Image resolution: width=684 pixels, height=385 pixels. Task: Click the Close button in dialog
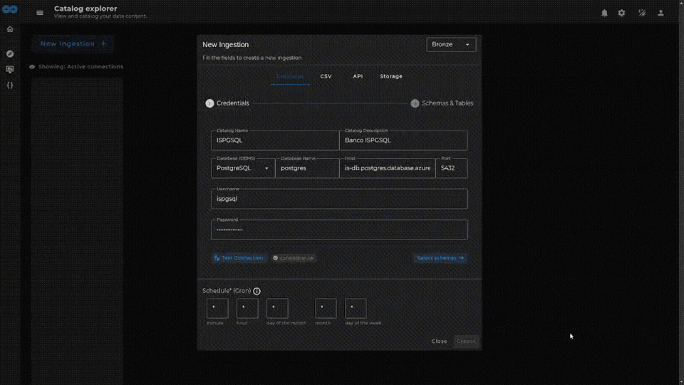tap(439, 341)
